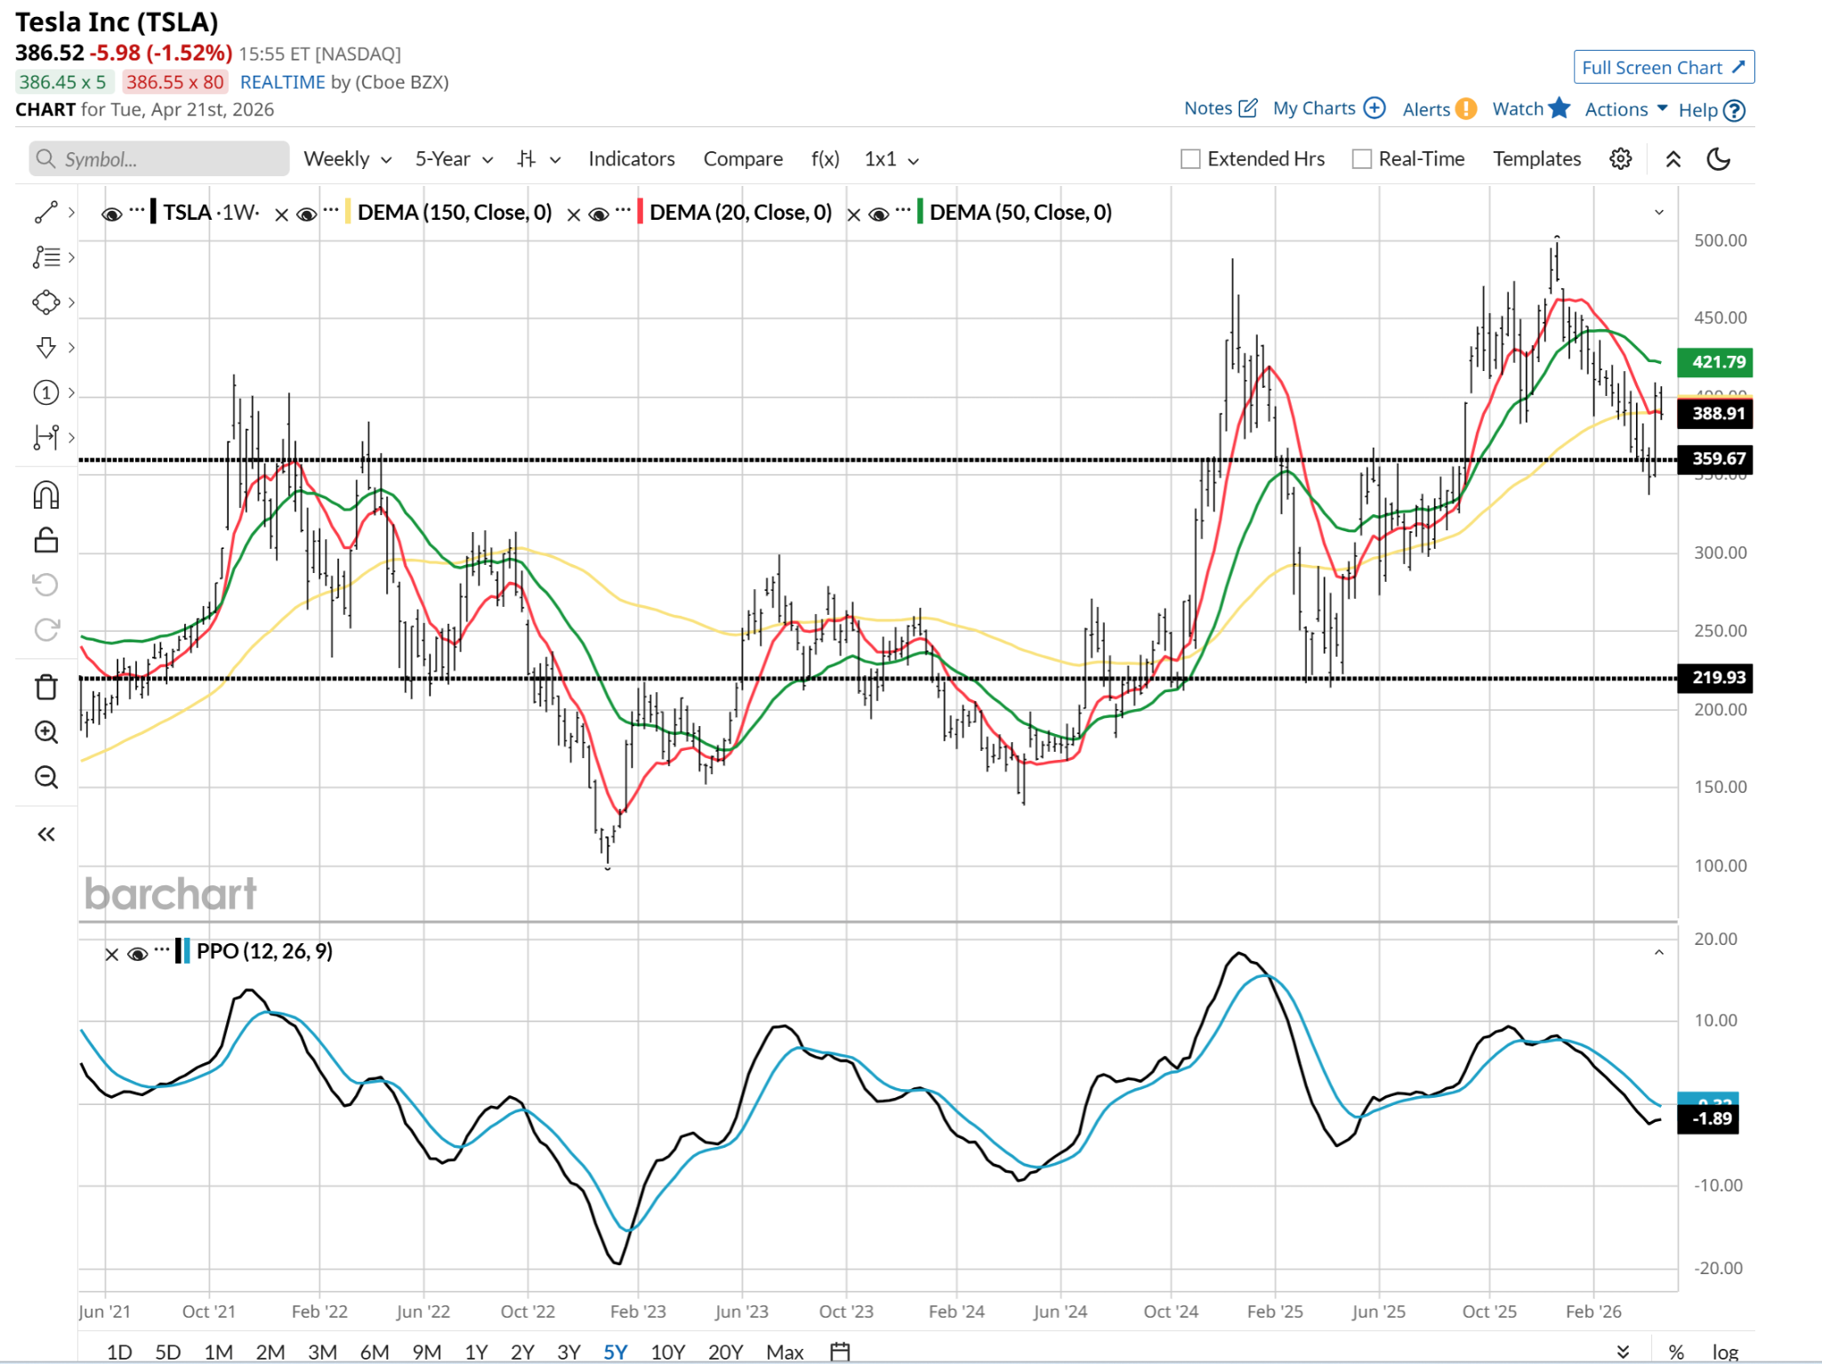1822x1364 pixels.
Task: Open chart settings gear icon
Action: [x=1620, y=159]
